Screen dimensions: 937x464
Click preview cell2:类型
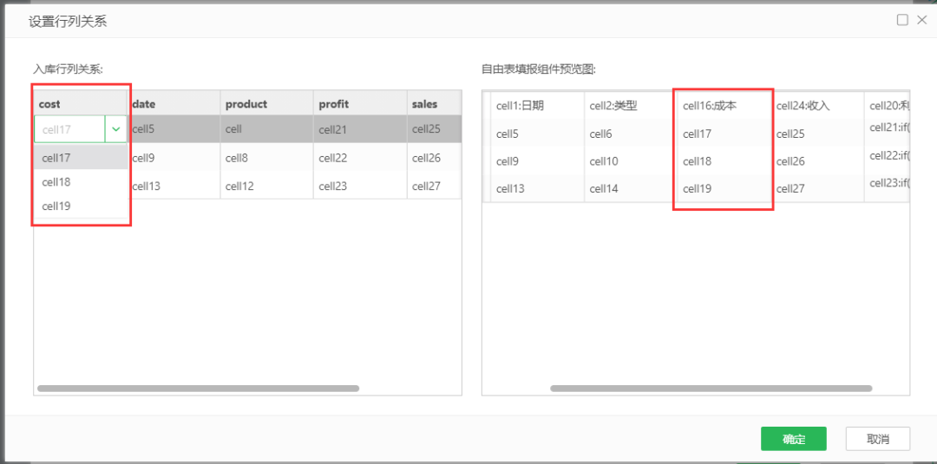point(631,107)
